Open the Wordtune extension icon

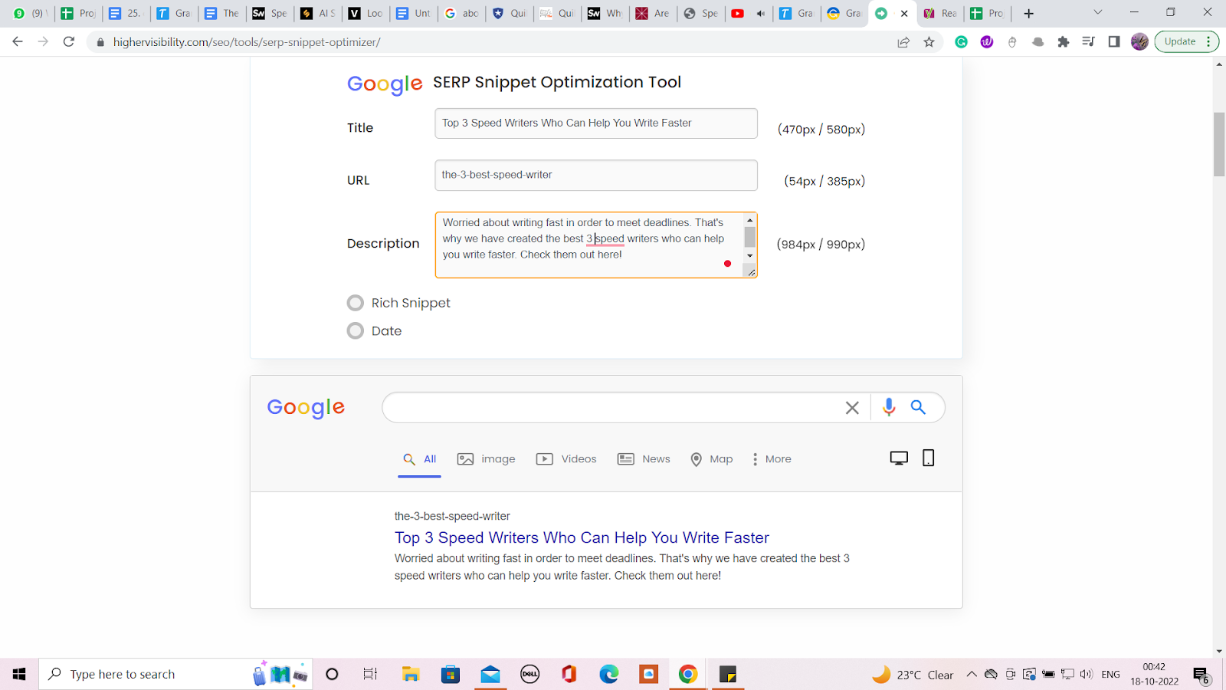click(986, 41)
